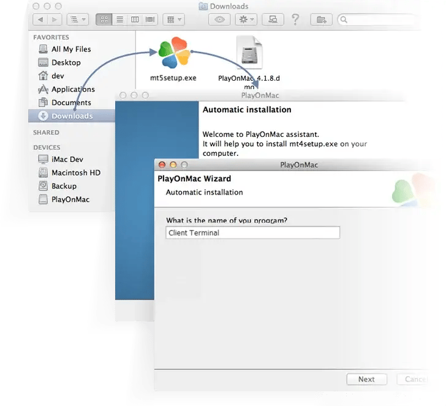Switch Finder to icon view
The image size is (446, 406).
pyautogui.click(x=104, y=20)
